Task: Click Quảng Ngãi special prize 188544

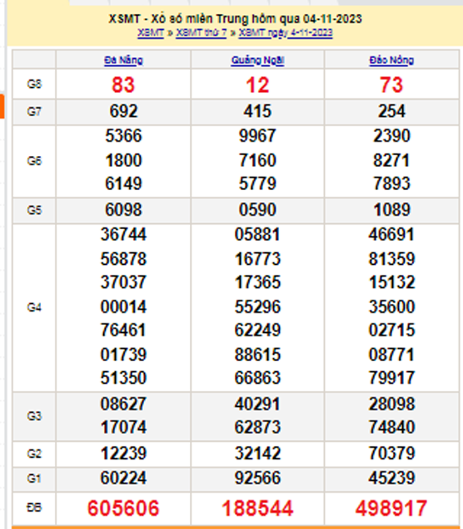Action: click(257, 508)
